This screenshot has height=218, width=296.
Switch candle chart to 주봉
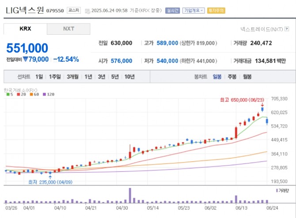tap(232, 77)
